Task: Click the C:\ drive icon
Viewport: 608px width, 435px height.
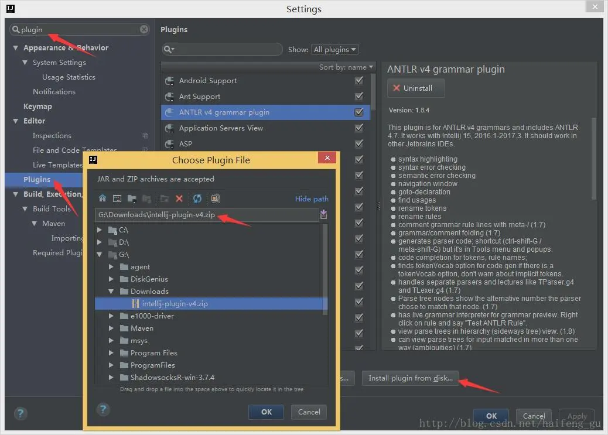Action: [112, 230]
